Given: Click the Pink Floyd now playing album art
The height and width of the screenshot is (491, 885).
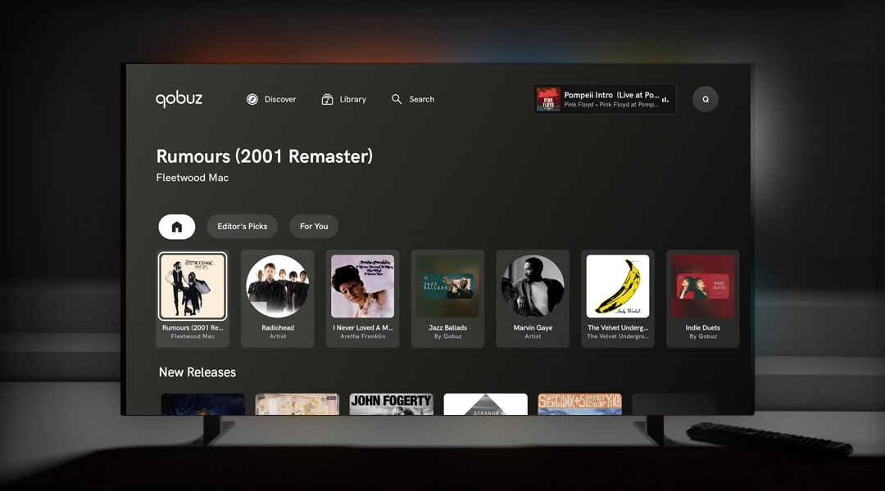Looking at the screenshot, I should [x=548, y=99].
